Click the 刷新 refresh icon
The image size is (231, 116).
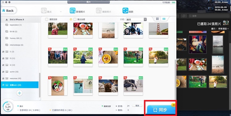(125, 10)
